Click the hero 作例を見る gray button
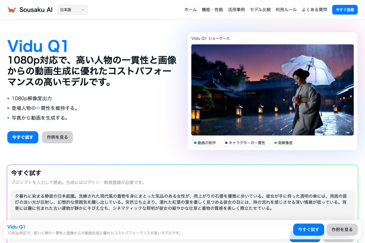 click(57, 137)
